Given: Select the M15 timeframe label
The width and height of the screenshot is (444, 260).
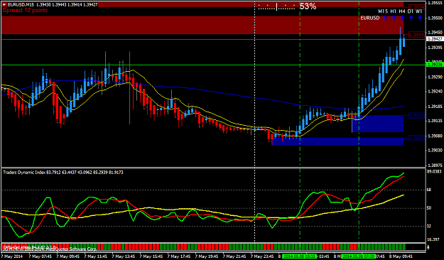Looking at the screenshot, I should point(383,11).
